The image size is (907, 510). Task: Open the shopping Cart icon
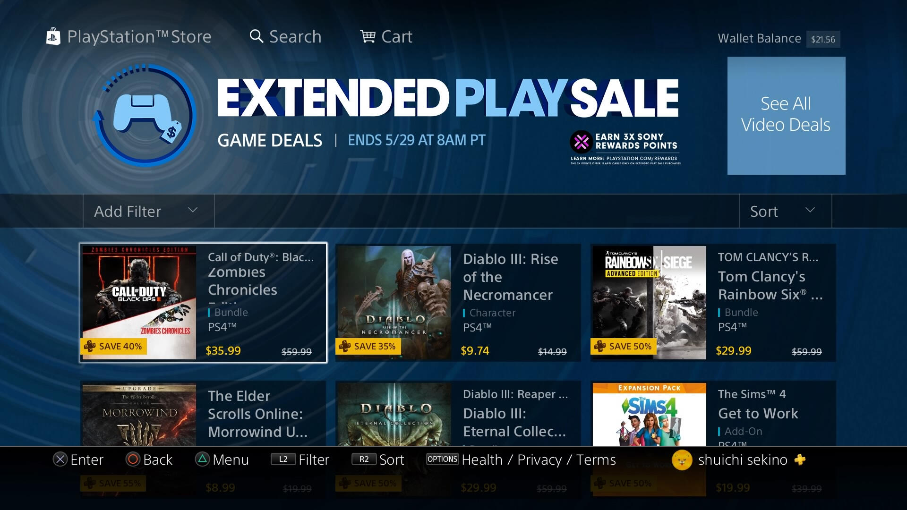pos(368,36)
